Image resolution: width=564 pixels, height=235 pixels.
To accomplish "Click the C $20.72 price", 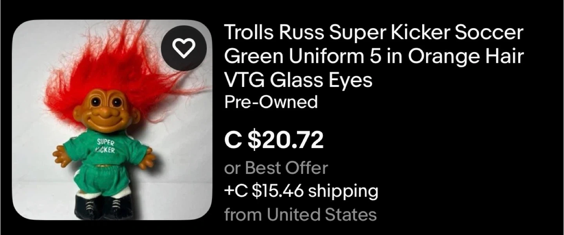I will [x=274, y=141].
